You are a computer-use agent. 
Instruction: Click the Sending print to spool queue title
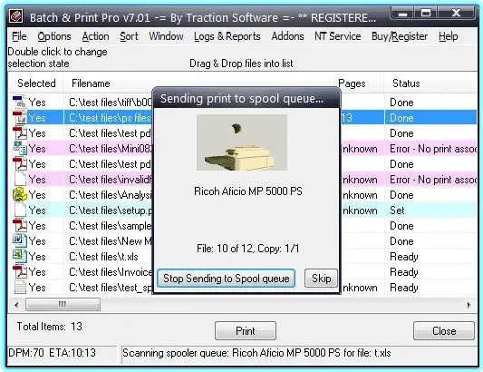[x=242, y=99]
